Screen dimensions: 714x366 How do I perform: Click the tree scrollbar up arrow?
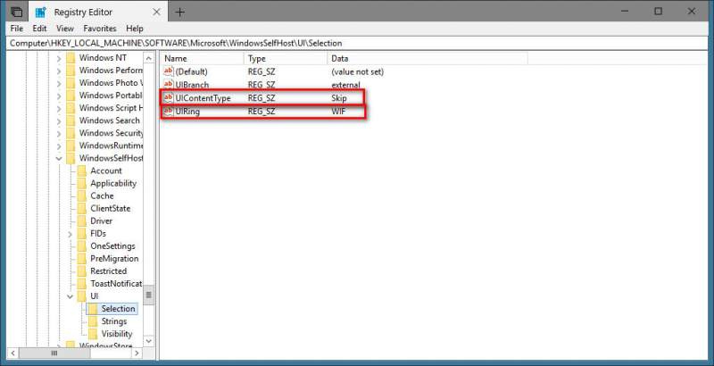149,58
